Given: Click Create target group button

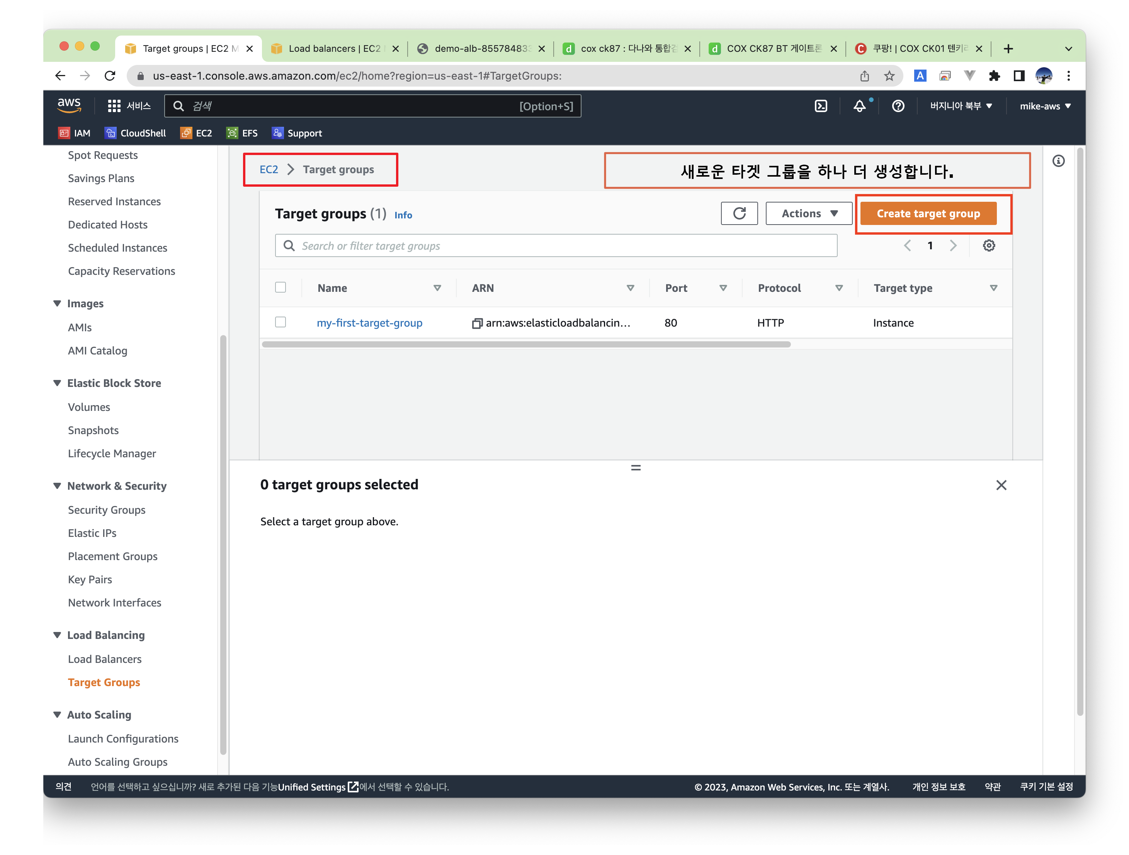Looking at the screenshot, I should [x=928, y=213].
